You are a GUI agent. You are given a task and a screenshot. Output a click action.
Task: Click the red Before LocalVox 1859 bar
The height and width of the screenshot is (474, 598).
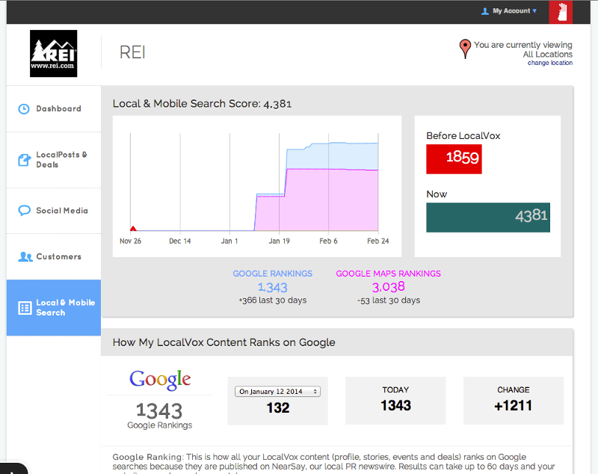(x=454, y=158)
